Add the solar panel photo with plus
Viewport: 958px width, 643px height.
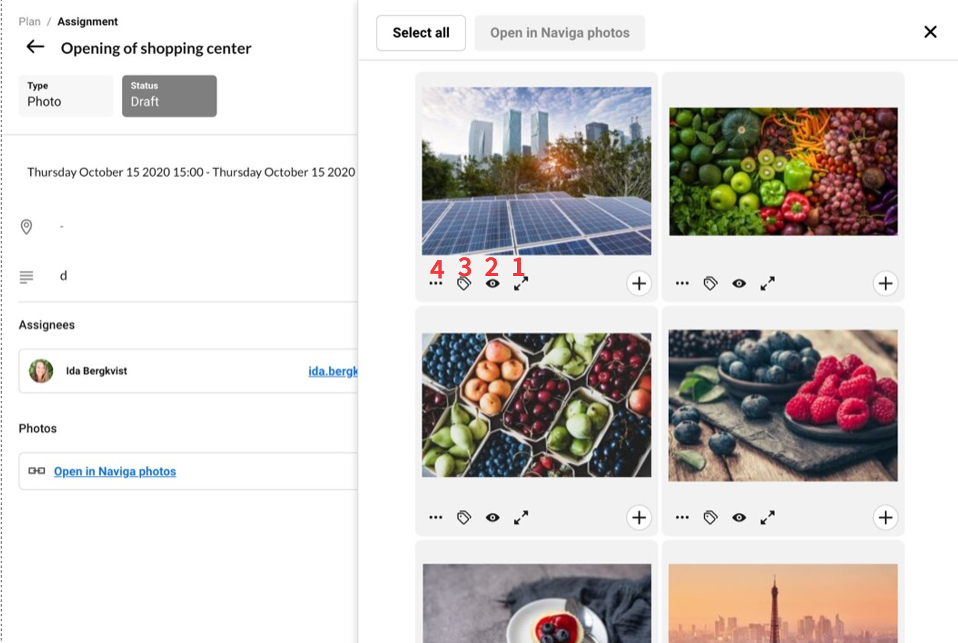point(639,283)
